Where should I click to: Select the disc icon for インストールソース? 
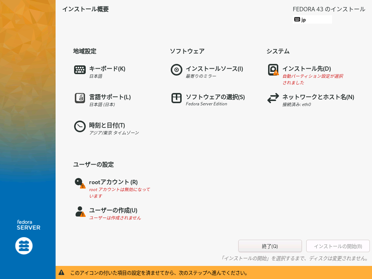177,70
